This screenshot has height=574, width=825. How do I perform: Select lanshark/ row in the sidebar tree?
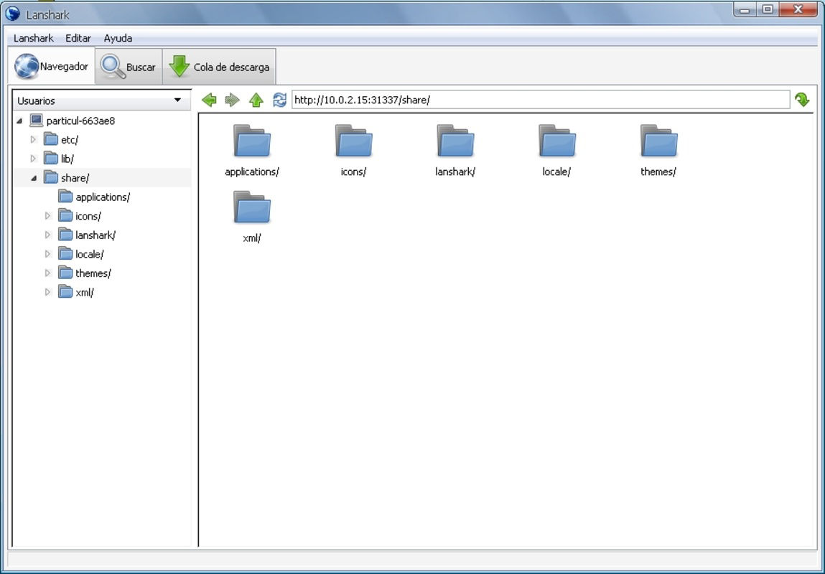pyautogui.click(x=101, y=235)
